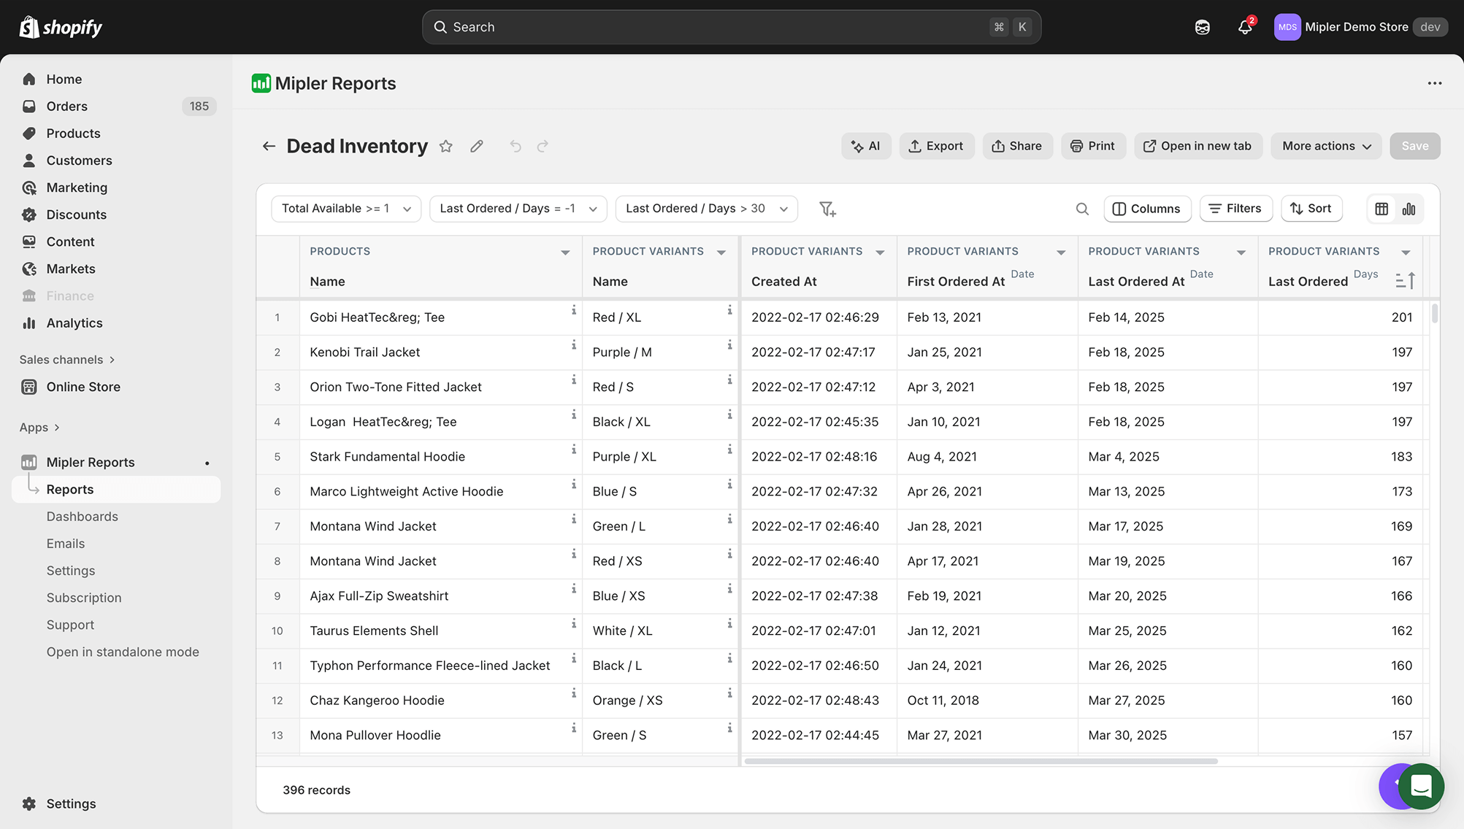Click the info icon on Gobi HeatTec Tee
Image resolution: width=1464 pixels, height=829 pixels.
click(574, 310)
